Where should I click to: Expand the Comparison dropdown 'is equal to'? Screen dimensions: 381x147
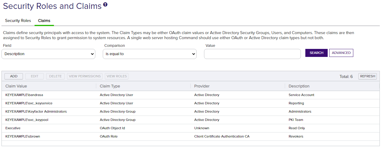pos(150,54)
